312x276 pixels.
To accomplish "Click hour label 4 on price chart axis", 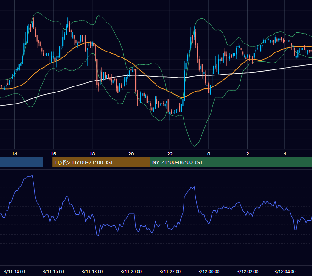I will pos(285,154).
